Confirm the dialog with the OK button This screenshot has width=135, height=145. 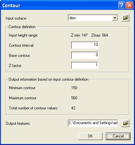[90, 136]
